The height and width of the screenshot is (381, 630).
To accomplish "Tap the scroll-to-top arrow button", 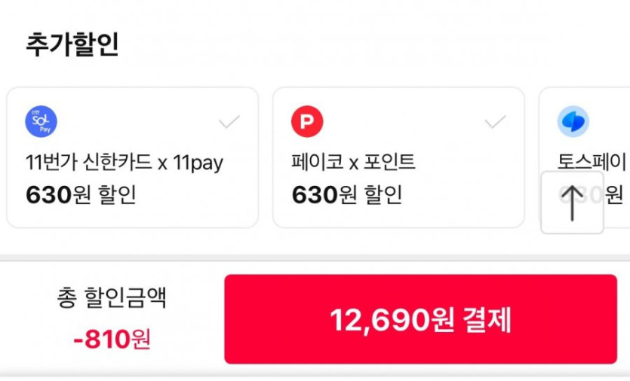I will pyautogui.click(x=572, y=203).
